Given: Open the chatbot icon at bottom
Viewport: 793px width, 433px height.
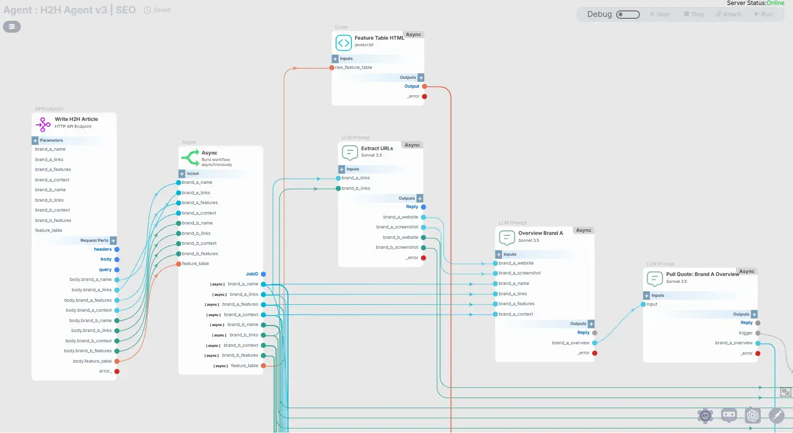Looking at the screenshot, I should (x=729, y=415).
